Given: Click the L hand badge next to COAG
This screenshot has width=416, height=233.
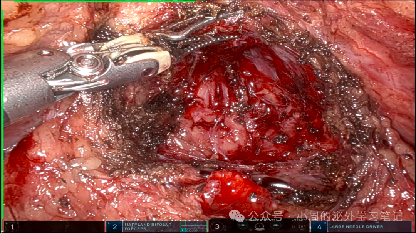Looking at the screenshot, I should 183,231.
